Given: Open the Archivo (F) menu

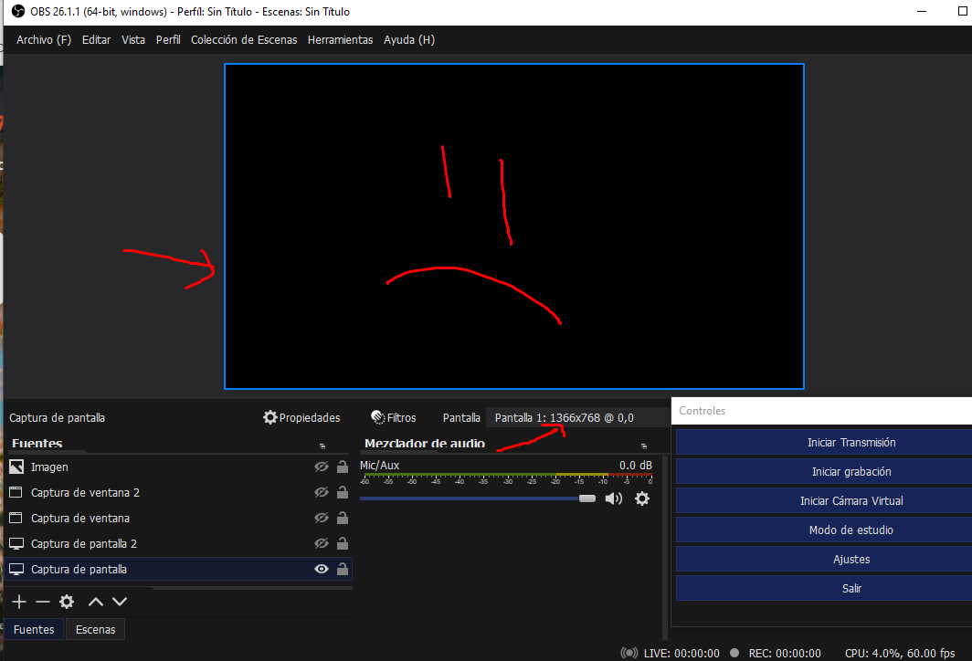Looking at the screenshot, I should point(44,39).
